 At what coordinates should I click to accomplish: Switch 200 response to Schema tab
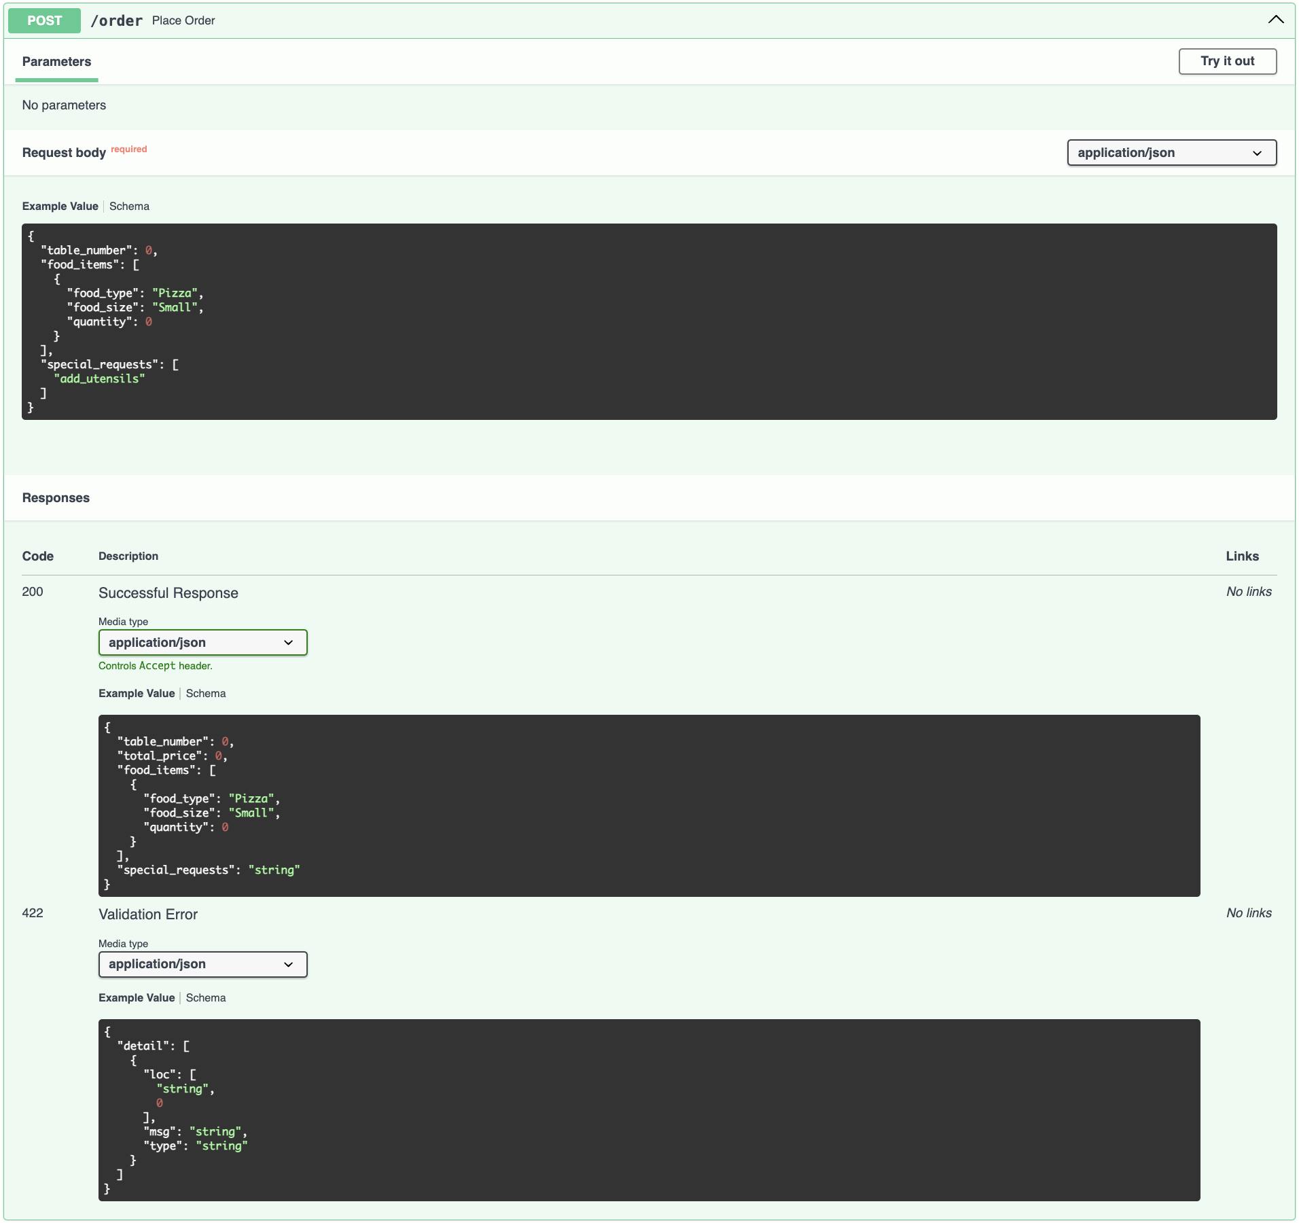point(206,694)
